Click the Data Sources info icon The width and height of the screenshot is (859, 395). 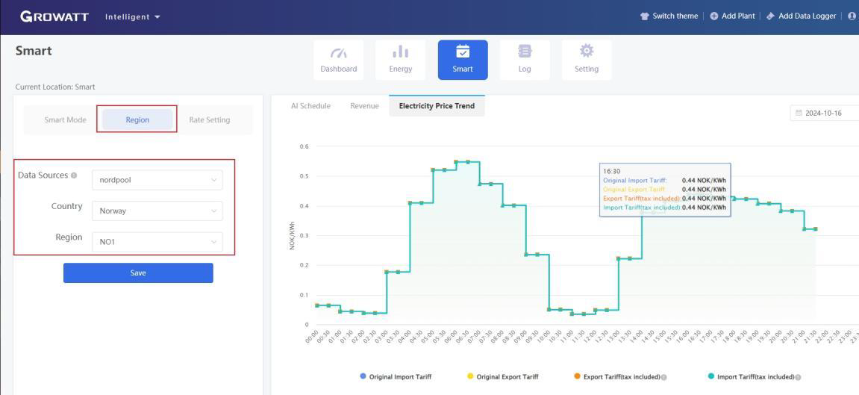tap(74, 175)
